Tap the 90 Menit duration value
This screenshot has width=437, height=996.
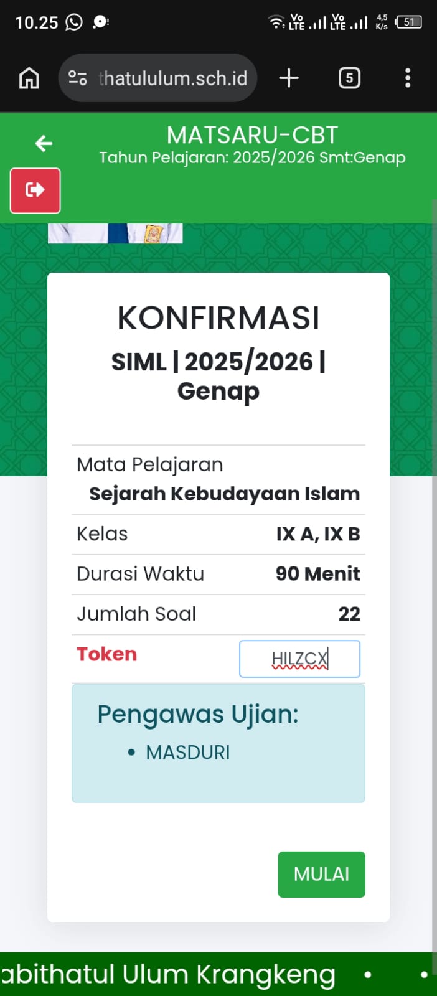(x=317, y=573)
